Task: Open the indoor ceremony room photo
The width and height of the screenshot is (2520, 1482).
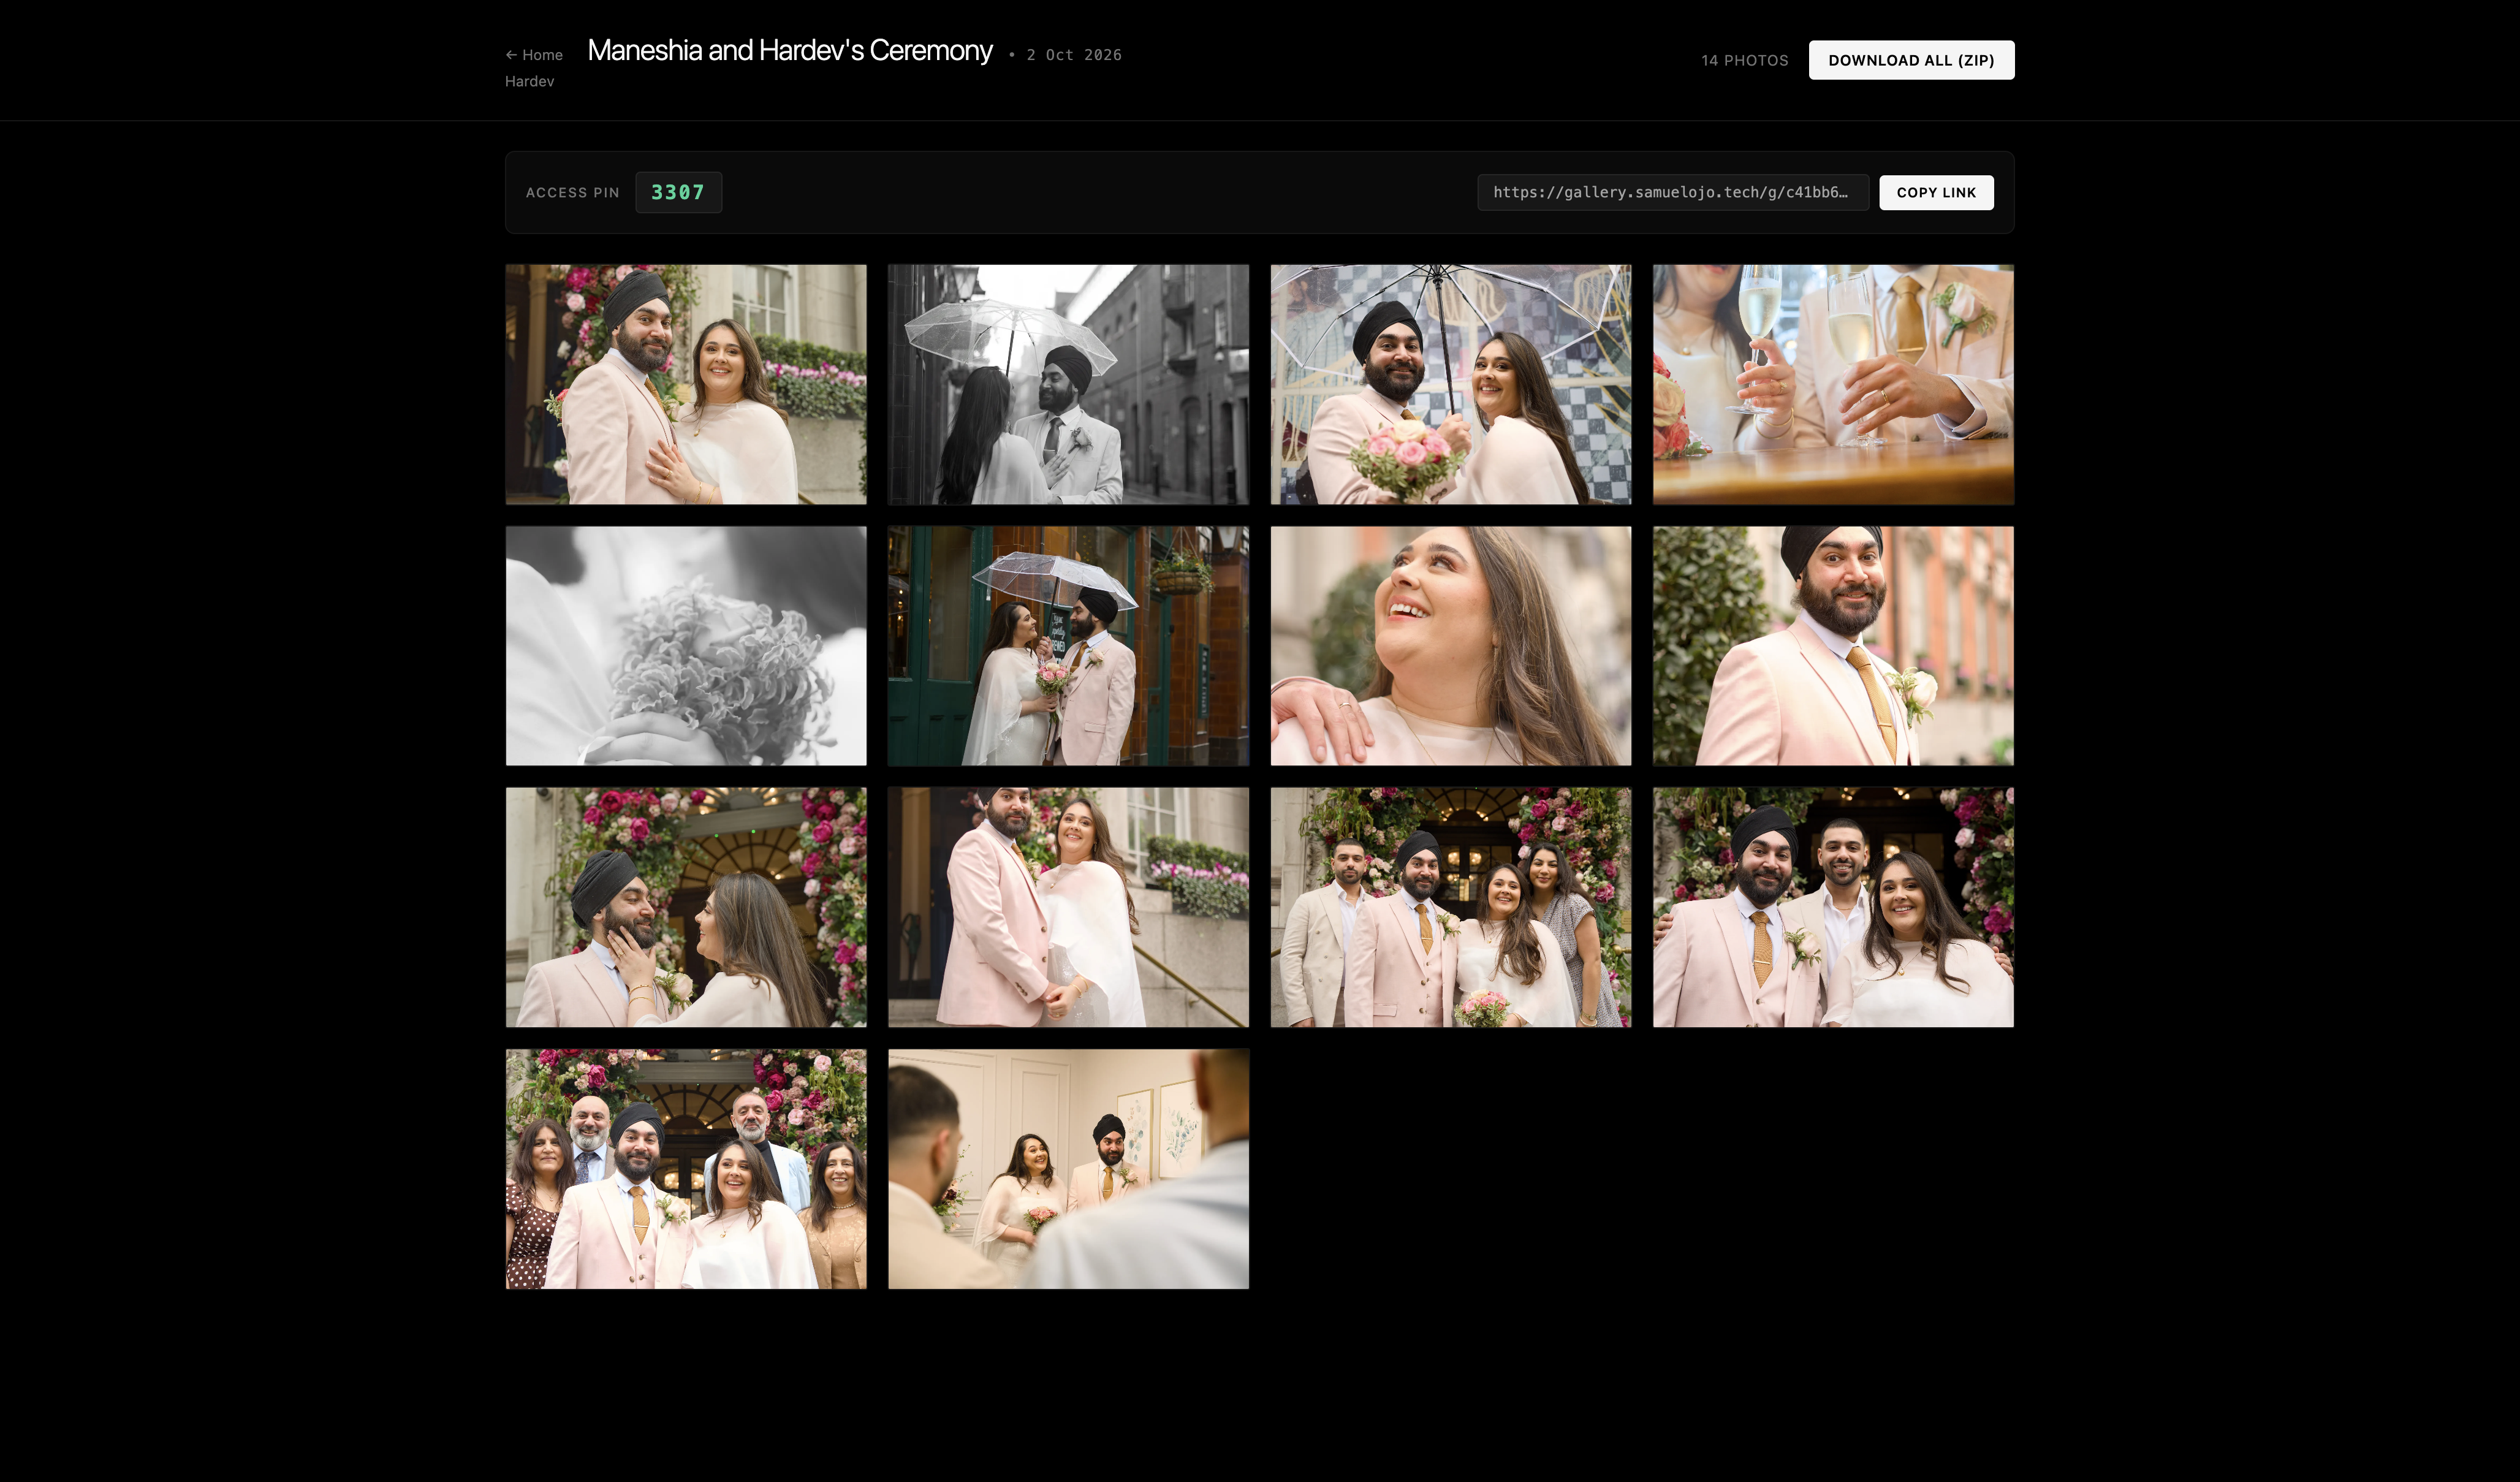Action: [x=1068, y=1169]
